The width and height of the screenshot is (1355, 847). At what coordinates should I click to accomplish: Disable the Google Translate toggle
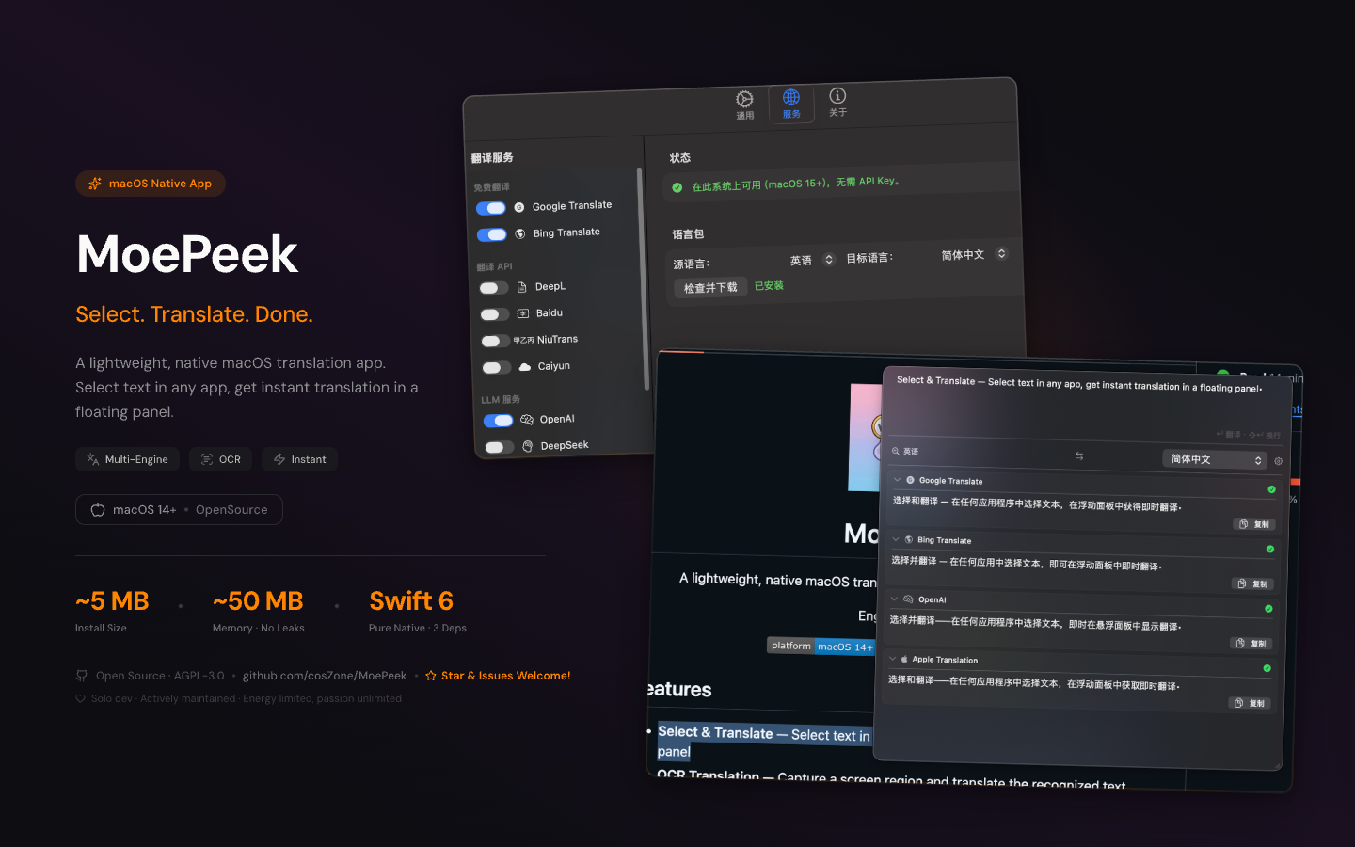click(491, 208)
